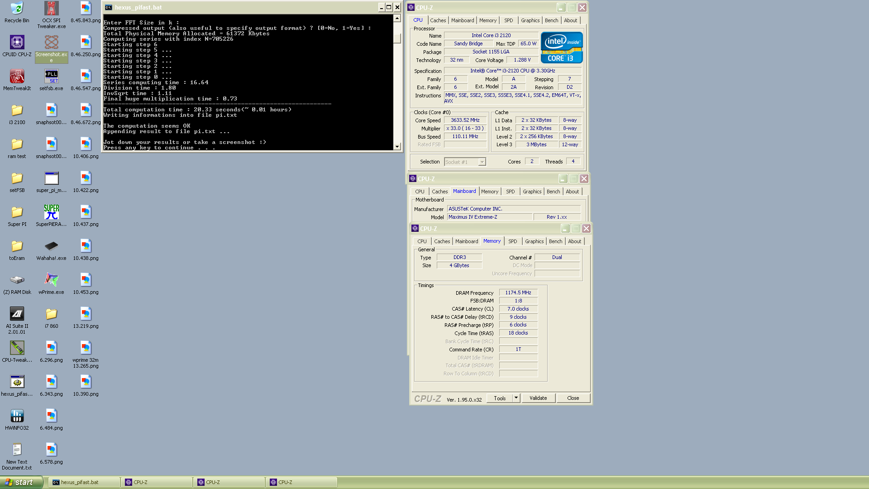Screen dimensions: 869x489
Task: Switch to hexus_pifast.bat taskbar item
Action: (x=84, y=482)
